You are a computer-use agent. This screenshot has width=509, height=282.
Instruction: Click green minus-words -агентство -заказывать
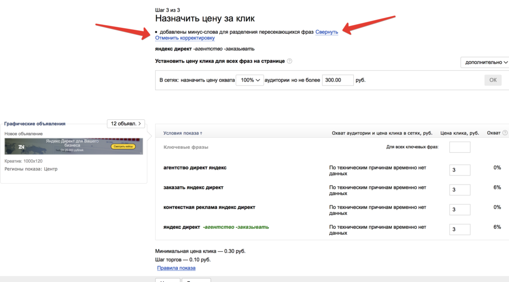(x=236, y=227)
